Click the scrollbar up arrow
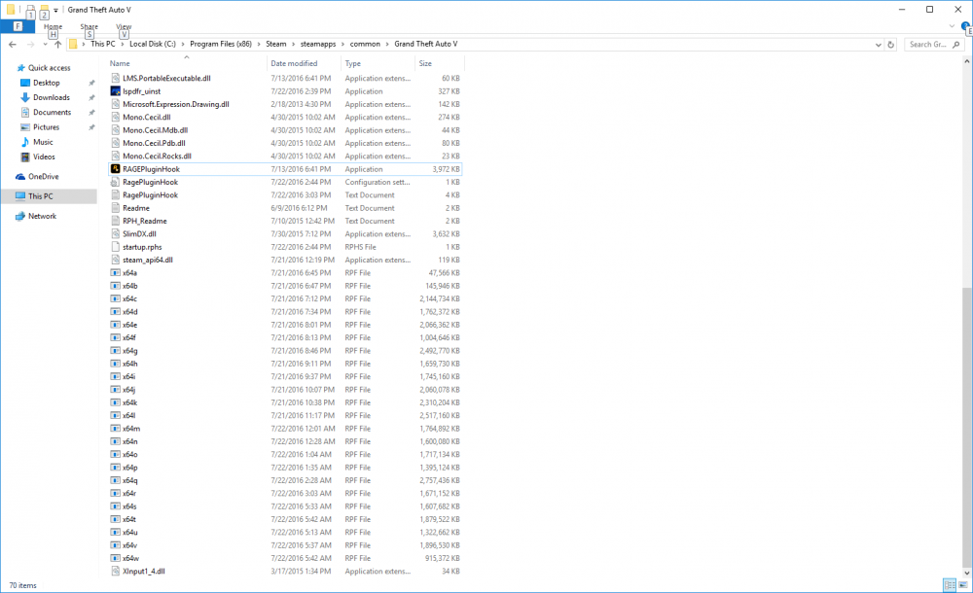This screenshot has width=973, height=593. pyautogui.click(x=967, y=61)
